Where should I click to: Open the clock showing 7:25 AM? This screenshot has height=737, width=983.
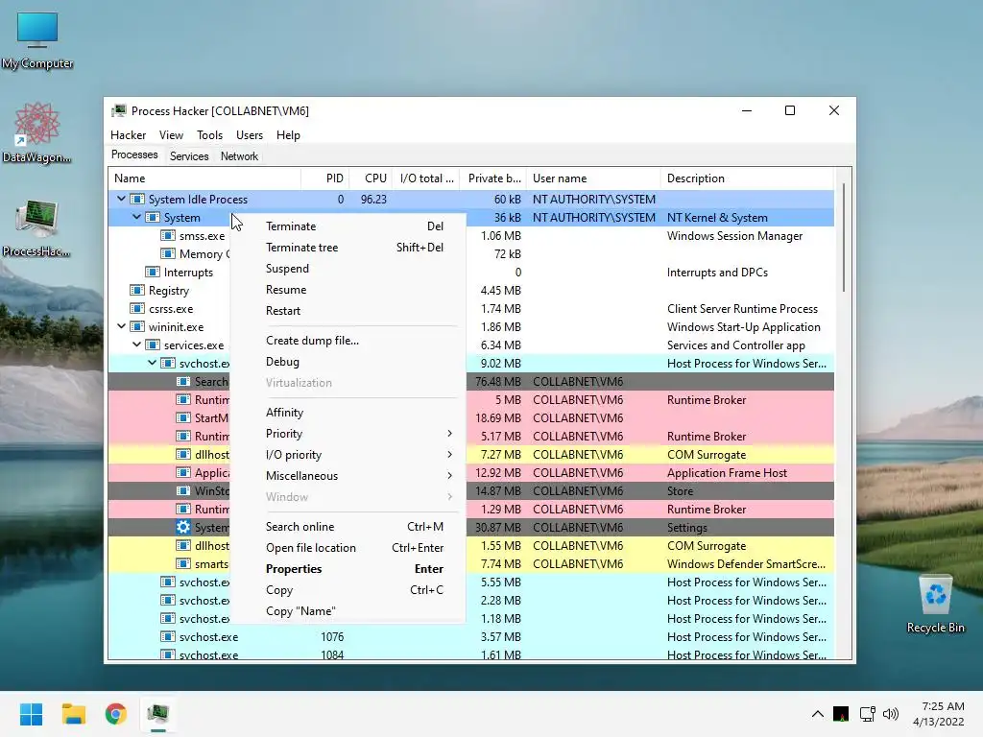939,714
